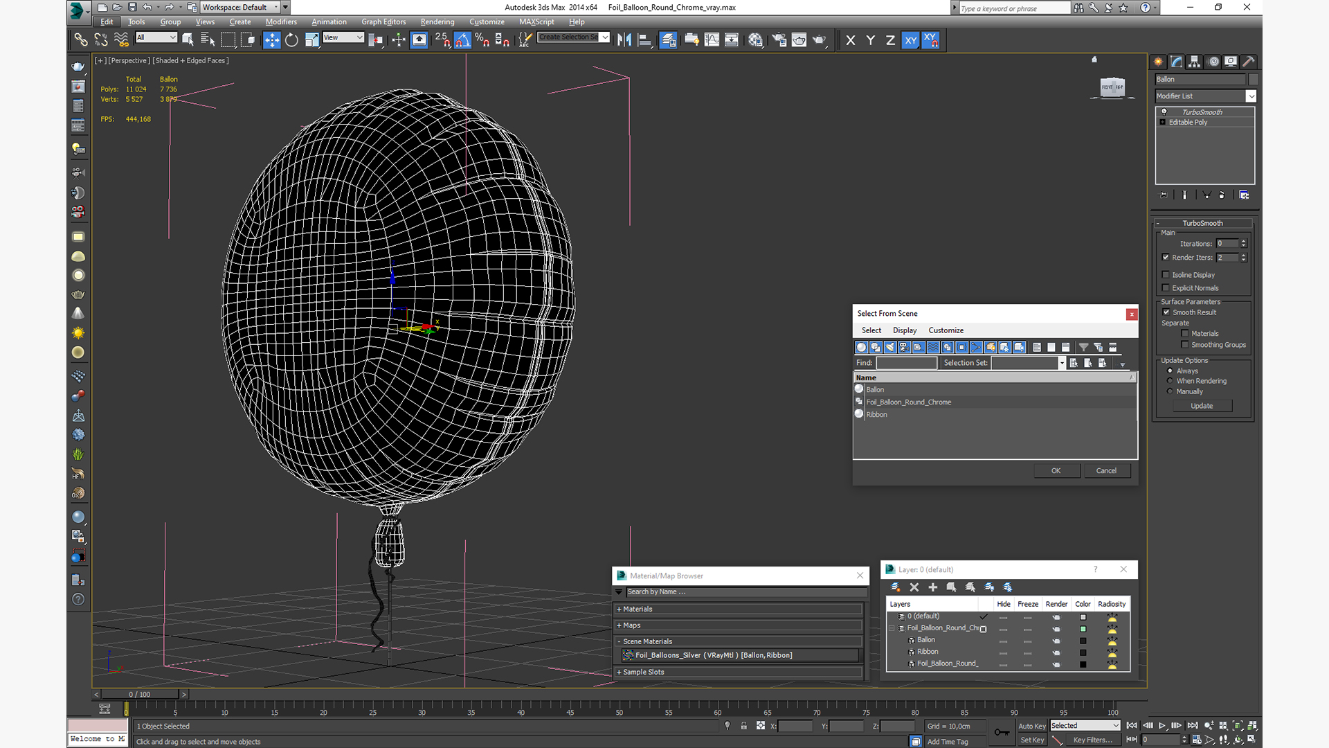
Task: Click the TurboSmooth Update button
Action: [1202, 406]
